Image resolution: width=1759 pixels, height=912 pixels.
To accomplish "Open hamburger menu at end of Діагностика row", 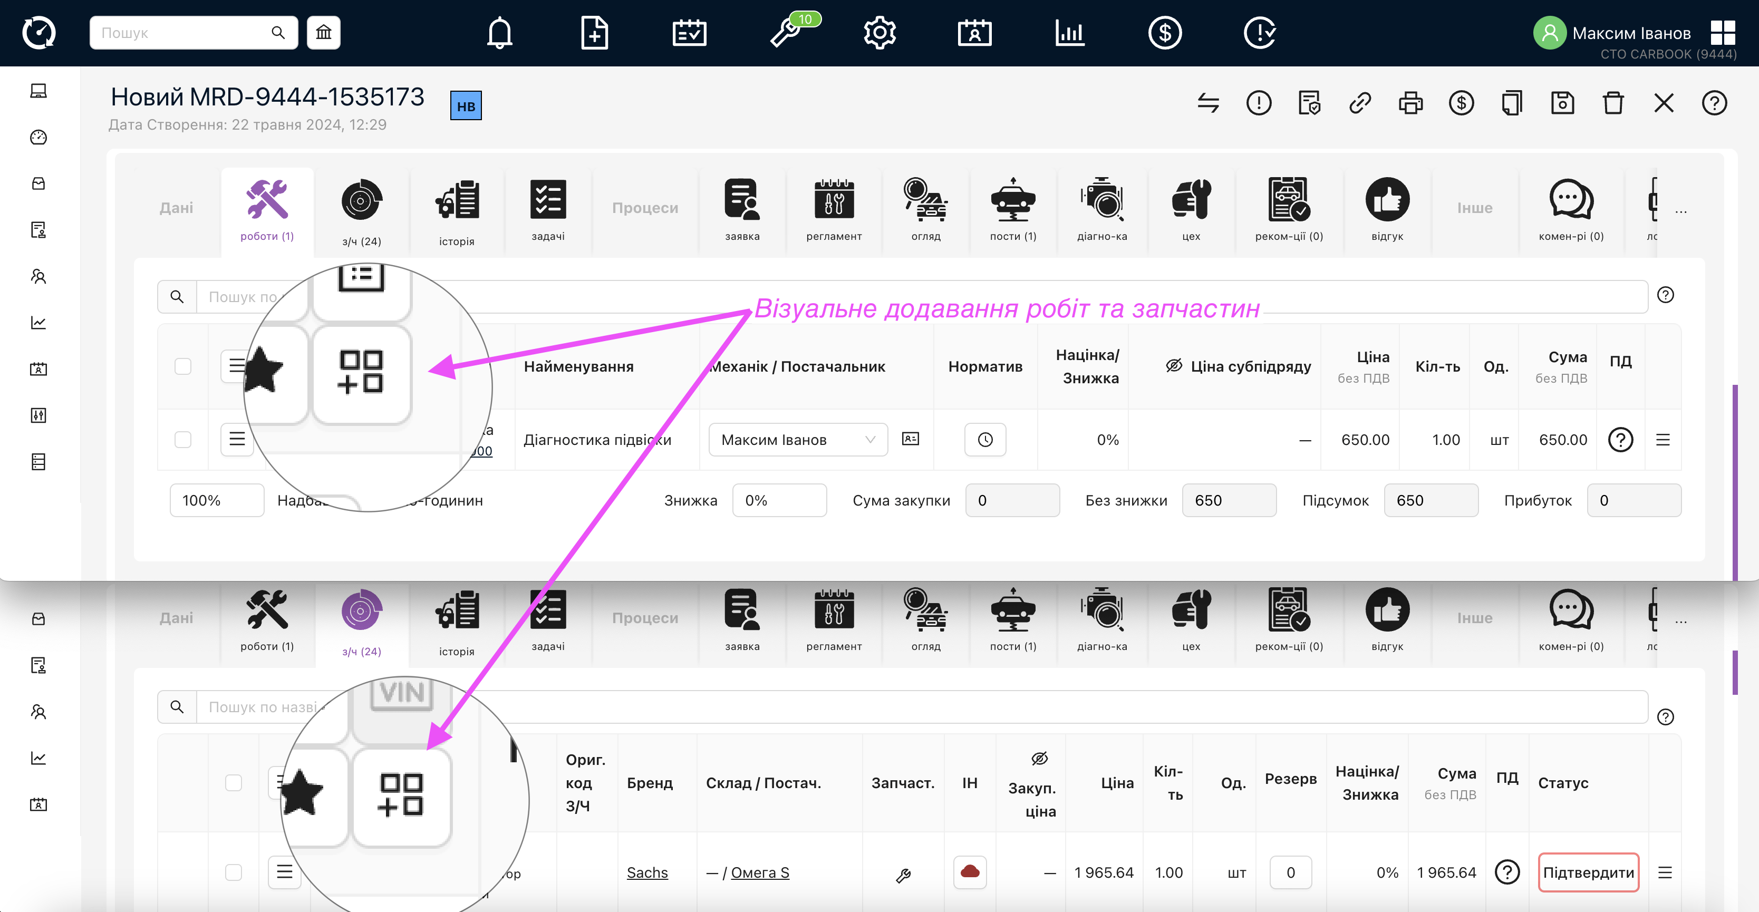I will coord(1663,440).
